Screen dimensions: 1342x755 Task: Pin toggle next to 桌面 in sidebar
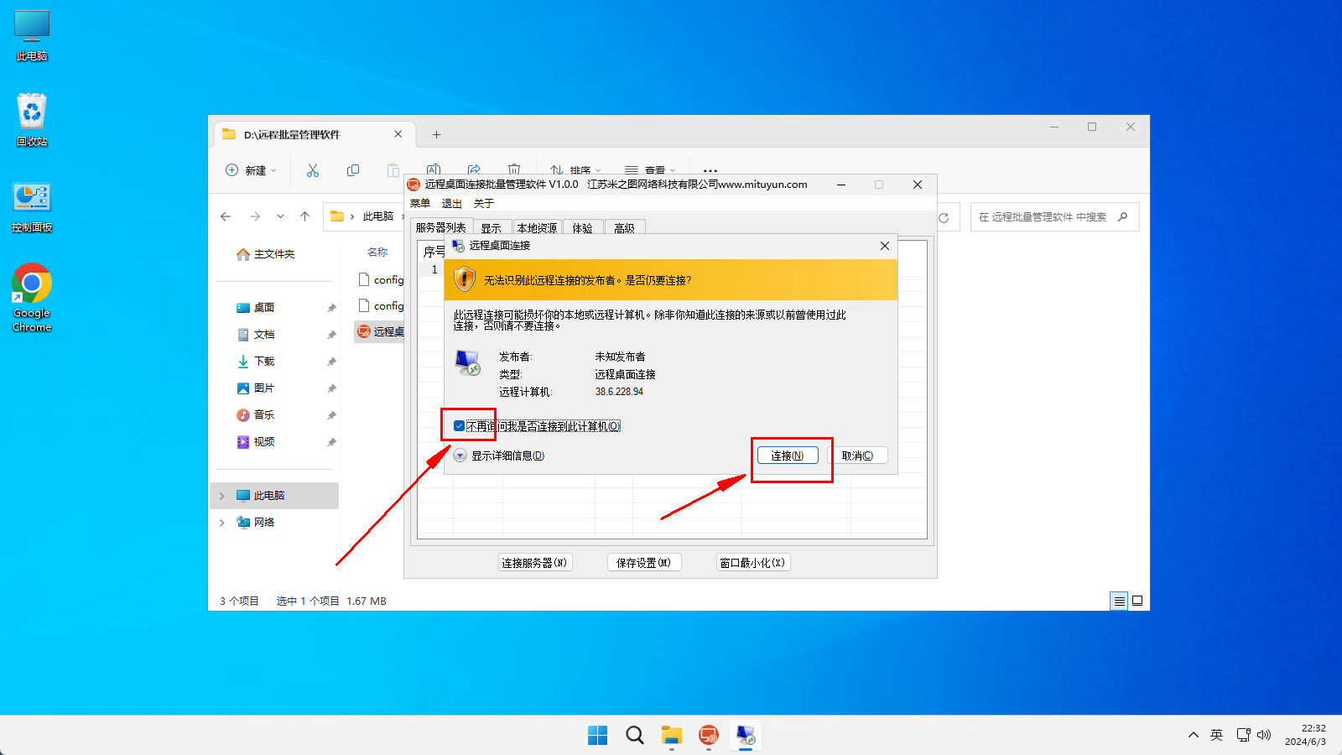coord(331,308)
